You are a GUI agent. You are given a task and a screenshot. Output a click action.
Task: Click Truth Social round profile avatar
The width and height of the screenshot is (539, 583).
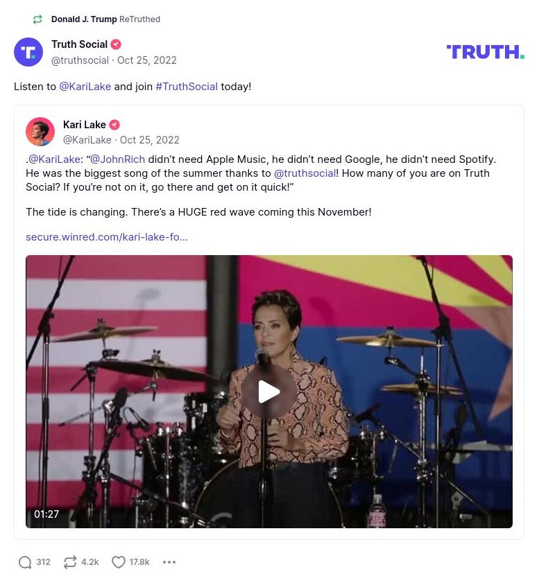click(28, 52)
